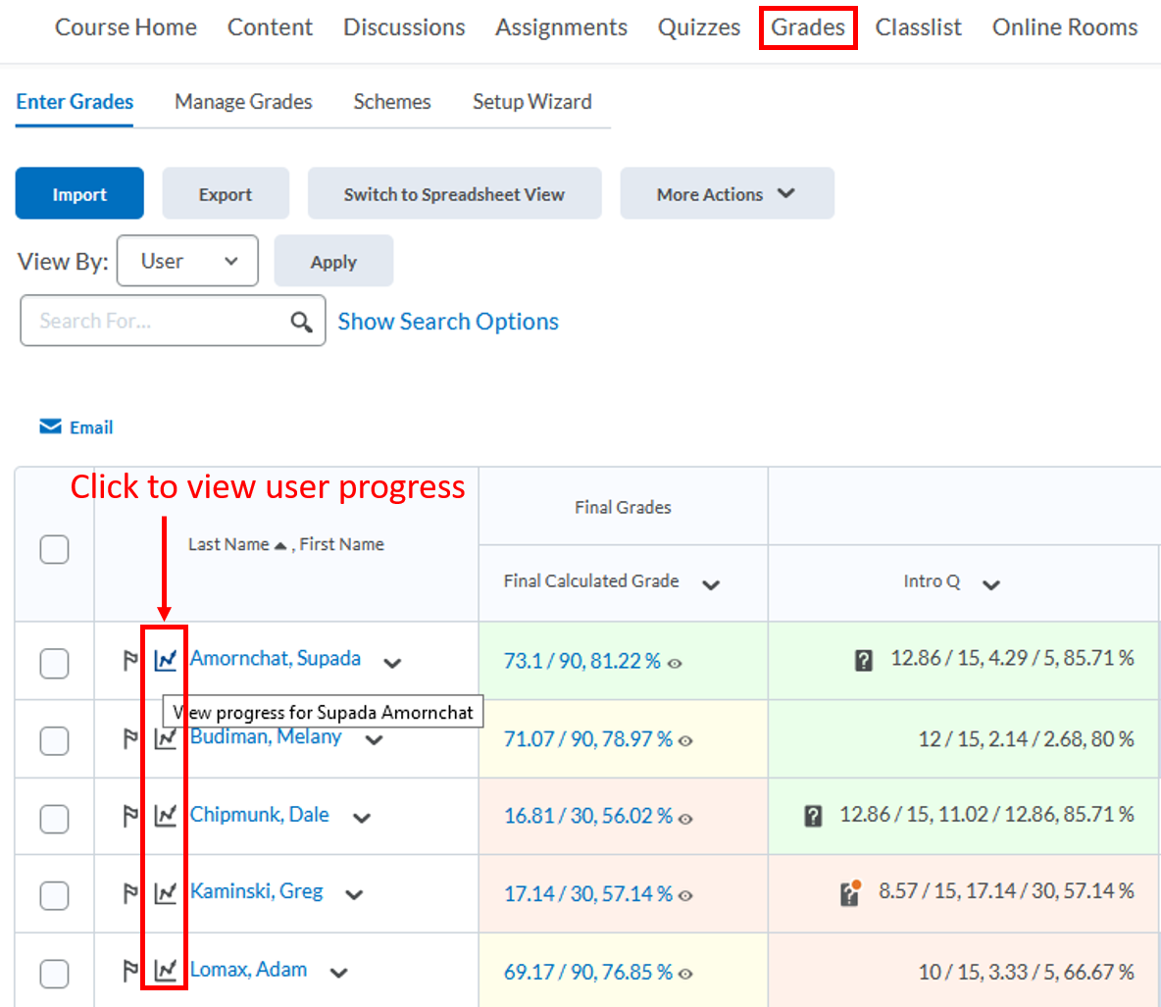This screenshot has height=1007, width=1161.
Task: Switch to the Manage Grades tab
Action: click(x=243, y=102)
